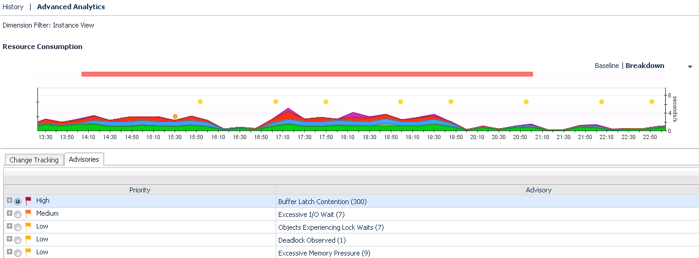Expand the Excessive I/O Wait advisory row
The height and width of the screenshot is (258, 699).
coord(9,213)
